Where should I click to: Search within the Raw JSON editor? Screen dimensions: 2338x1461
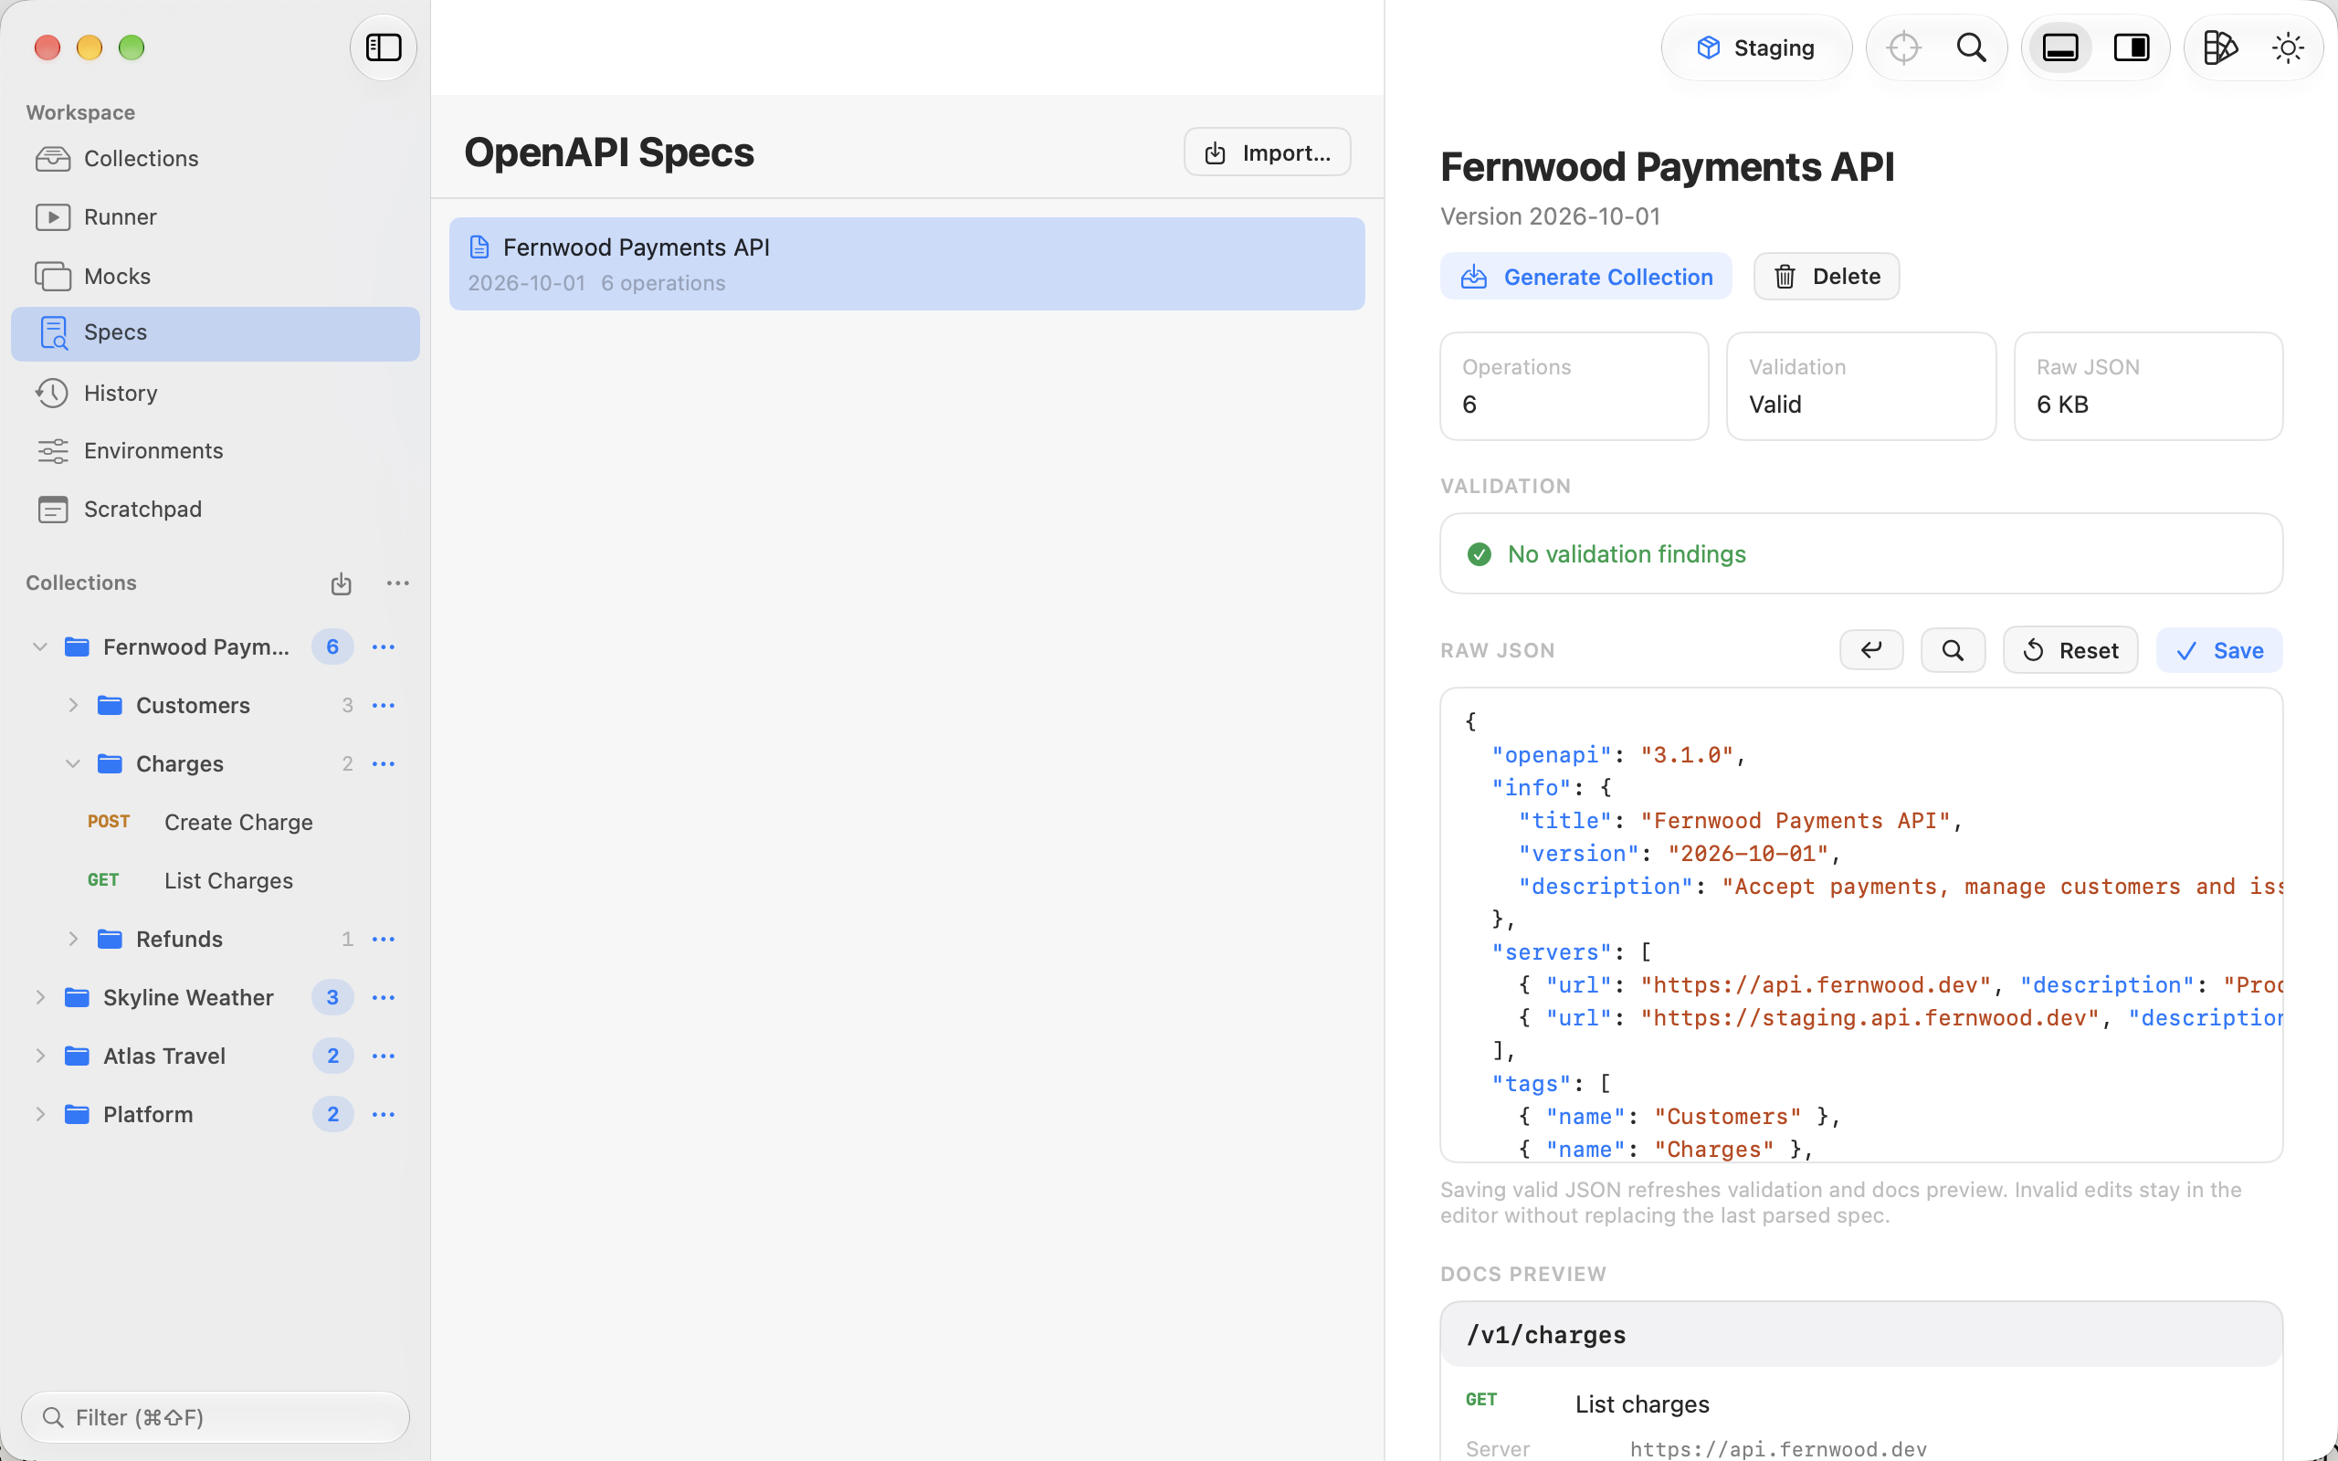[1953, 650]
